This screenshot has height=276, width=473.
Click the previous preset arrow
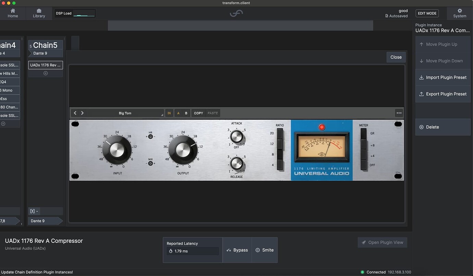75,113
